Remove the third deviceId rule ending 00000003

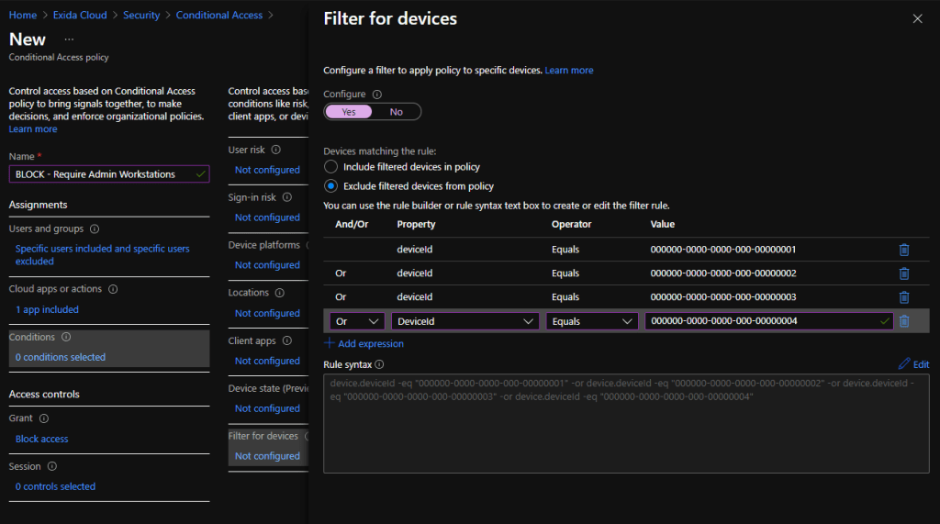click(x=903, y=297)
